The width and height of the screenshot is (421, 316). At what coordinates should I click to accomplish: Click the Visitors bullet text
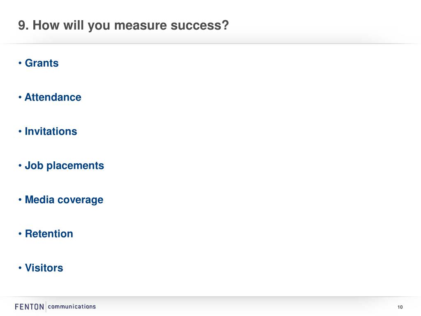[x=44, y=268]
